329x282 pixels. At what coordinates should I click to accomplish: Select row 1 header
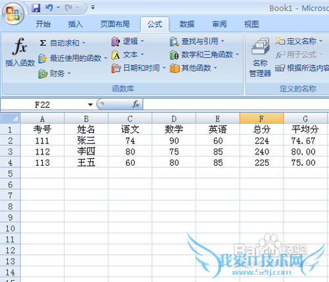tap(10, 129)
